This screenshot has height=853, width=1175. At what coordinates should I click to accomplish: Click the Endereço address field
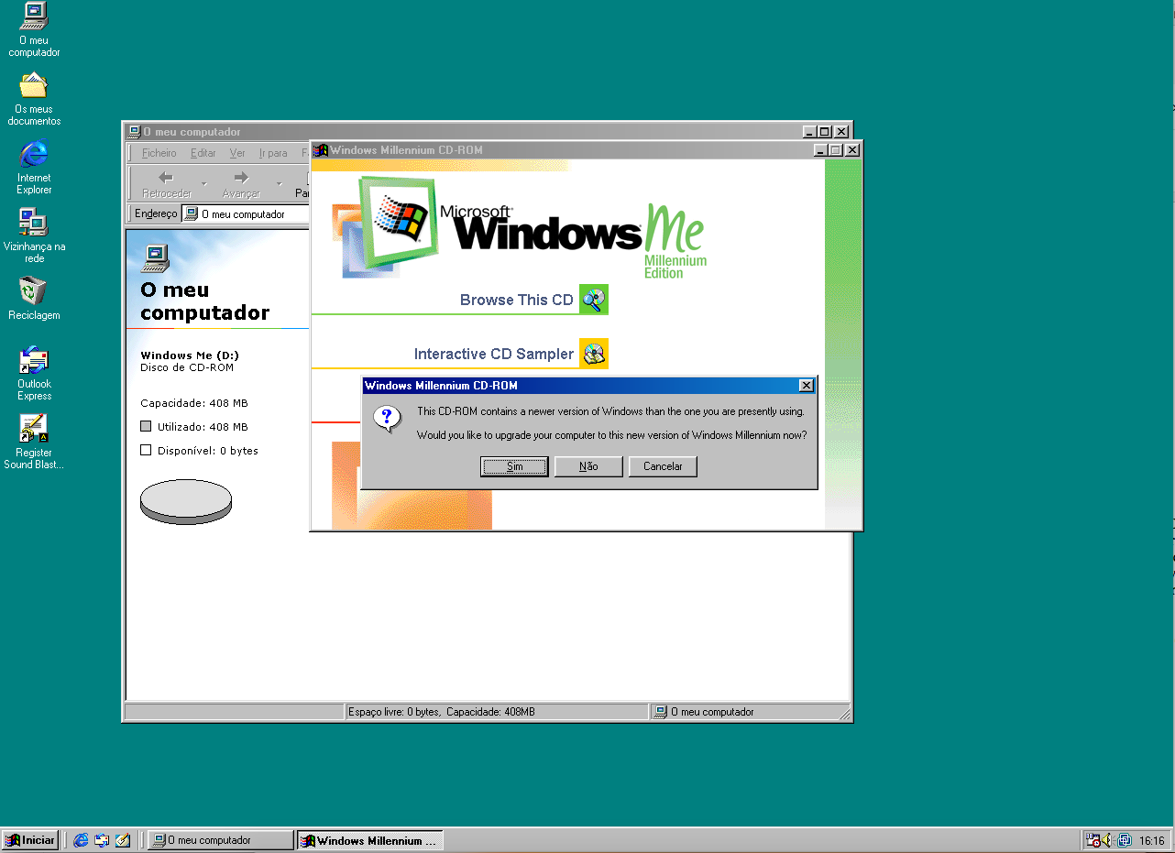[247, 214]
